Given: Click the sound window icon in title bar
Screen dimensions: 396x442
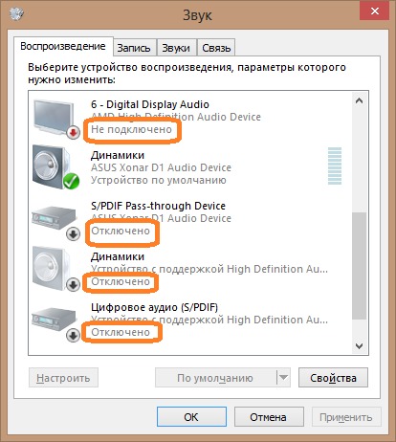Looking at the screenshot, I should coord(16,13).
